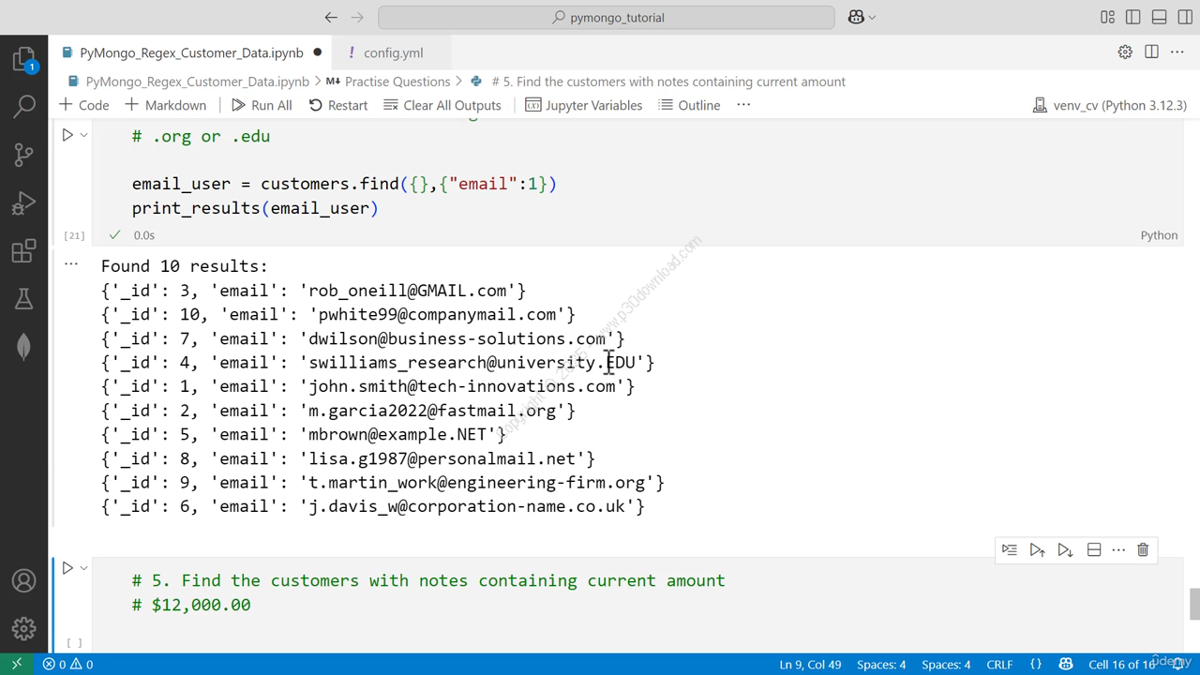Image resolution: width=1200 pixels, height=675 pixels.
Task: Go forward with the right arrow
Action: (x=357, y=17)
